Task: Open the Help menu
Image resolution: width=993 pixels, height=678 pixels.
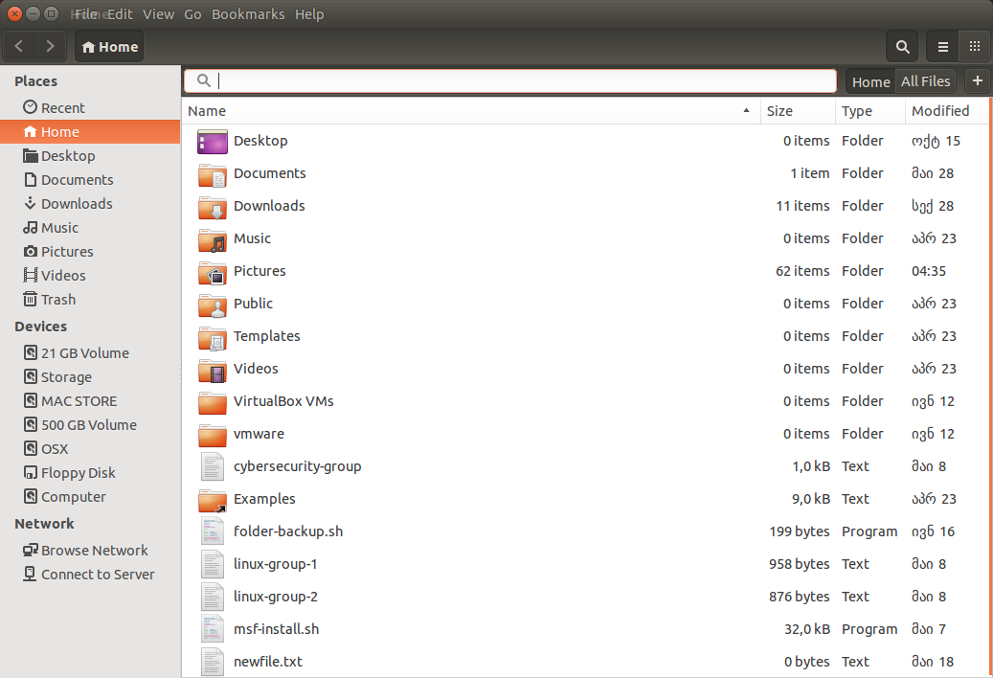Action: pyautogui.click(x=309, y=14)
